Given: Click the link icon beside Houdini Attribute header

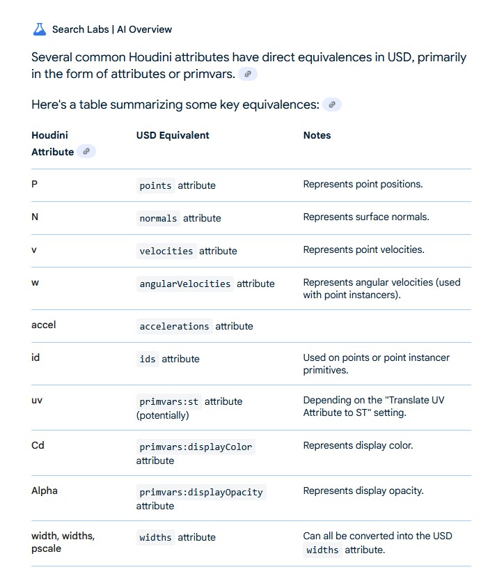Looking at the screenshot, I should coord(86,151).
